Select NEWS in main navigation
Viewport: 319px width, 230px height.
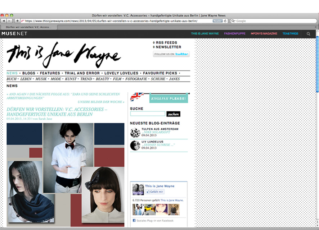12,73
